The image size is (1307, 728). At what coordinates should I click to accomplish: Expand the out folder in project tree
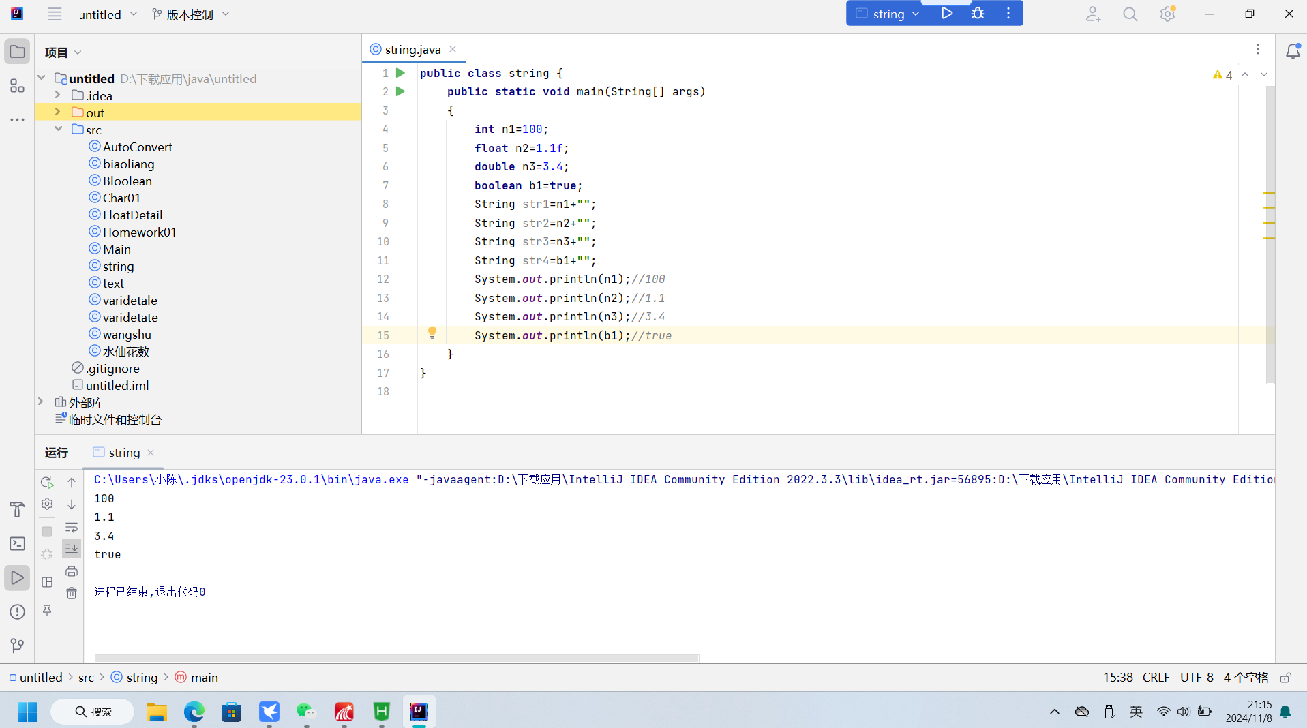58,112
